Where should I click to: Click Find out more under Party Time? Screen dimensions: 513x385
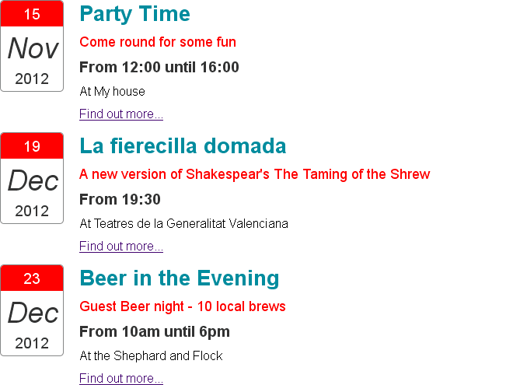point(121,114)
